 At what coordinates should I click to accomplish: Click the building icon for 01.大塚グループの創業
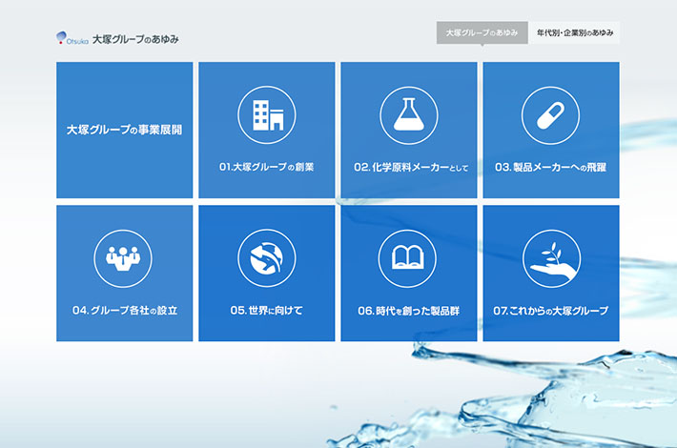coord(267,115)
